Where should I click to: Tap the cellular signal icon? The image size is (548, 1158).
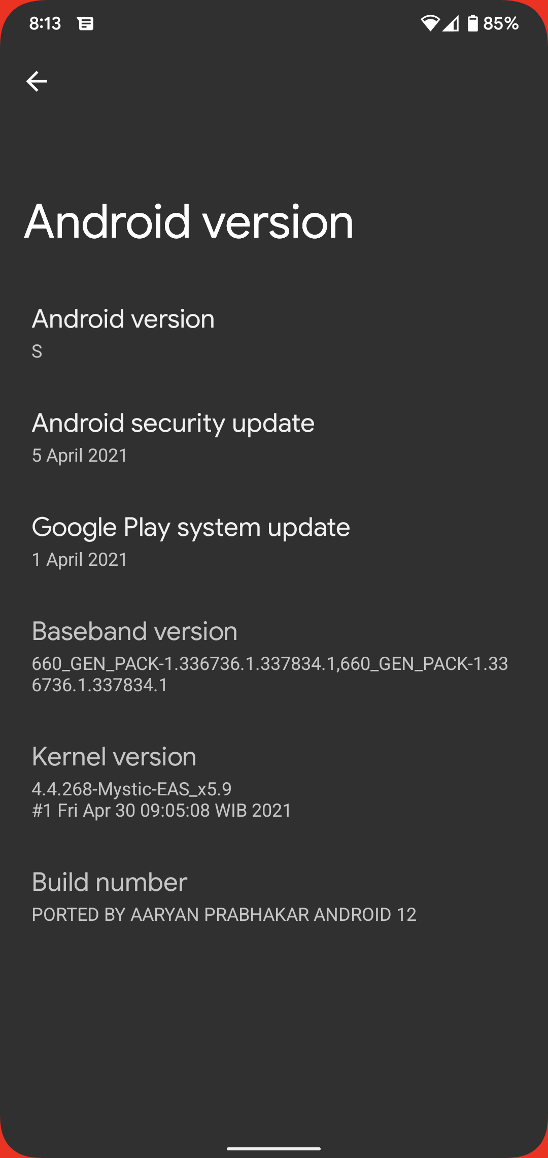click(x=451, y=23)
